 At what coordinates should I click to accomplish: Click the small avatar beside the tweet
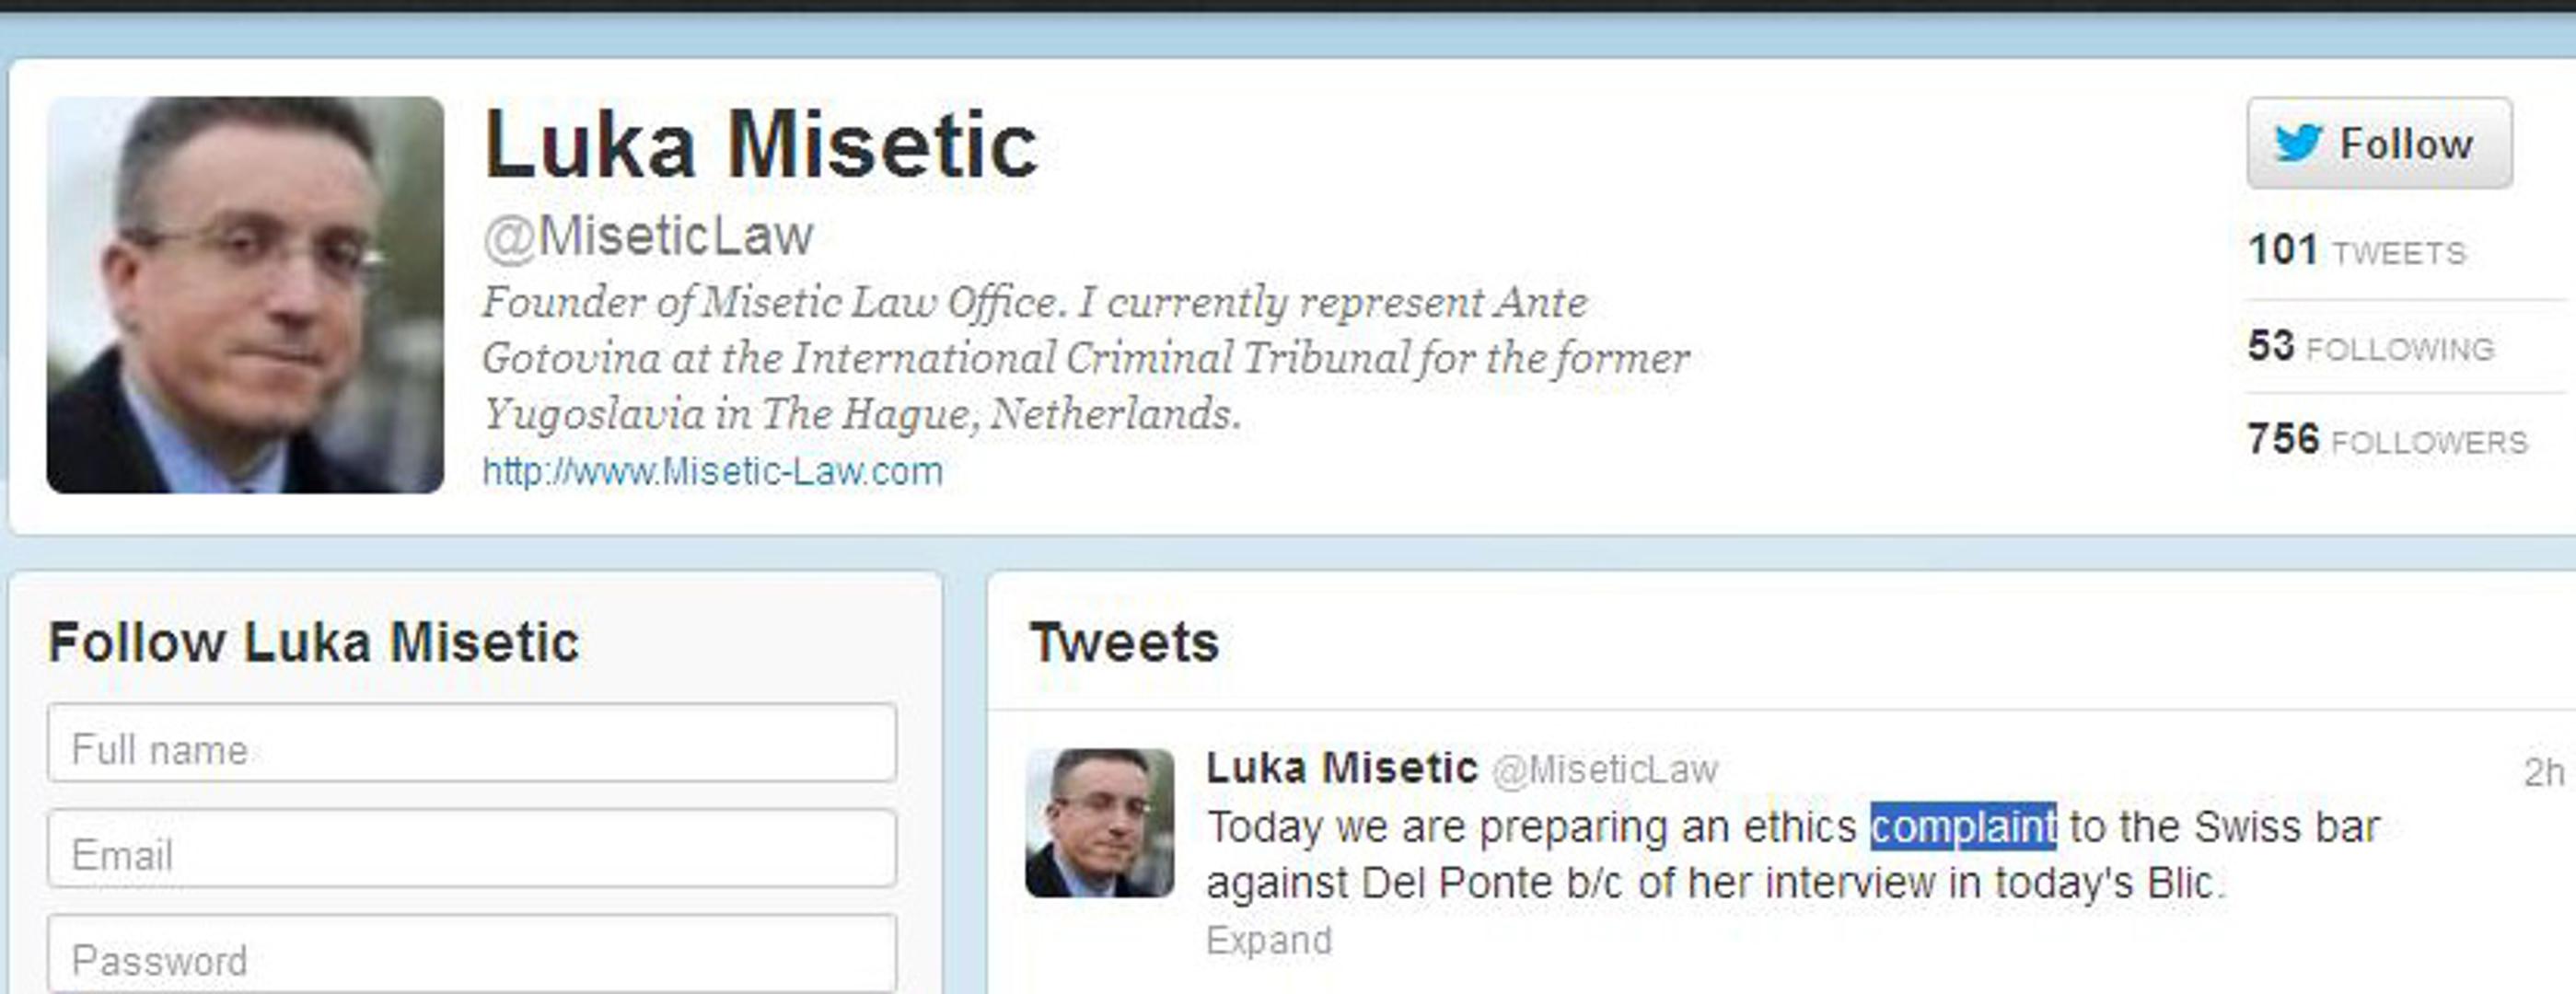coord(1099,822)
